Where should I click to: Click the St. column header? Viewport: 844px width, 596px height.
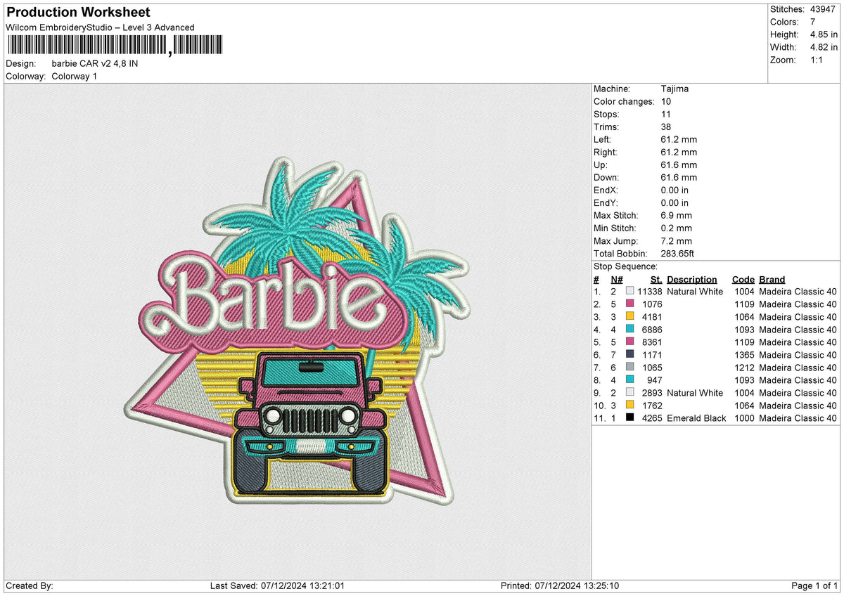(x=656, y=279)
